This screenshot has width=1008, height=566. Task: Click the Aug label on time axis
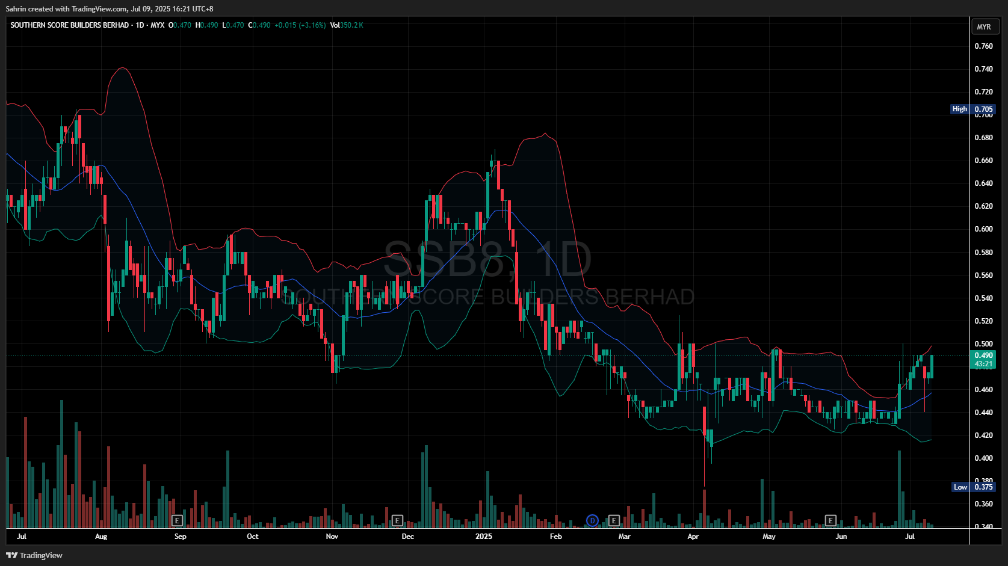click(101, 537)
